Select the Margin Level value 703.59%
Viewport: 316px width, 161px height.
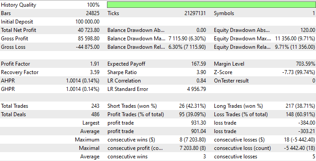pos(305,64)
